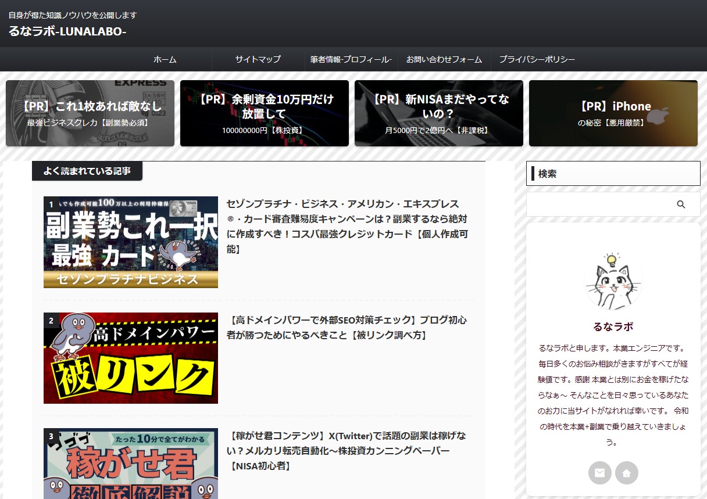Click the 副業勢これ一択 article thumbnail

tap(131, 242)
